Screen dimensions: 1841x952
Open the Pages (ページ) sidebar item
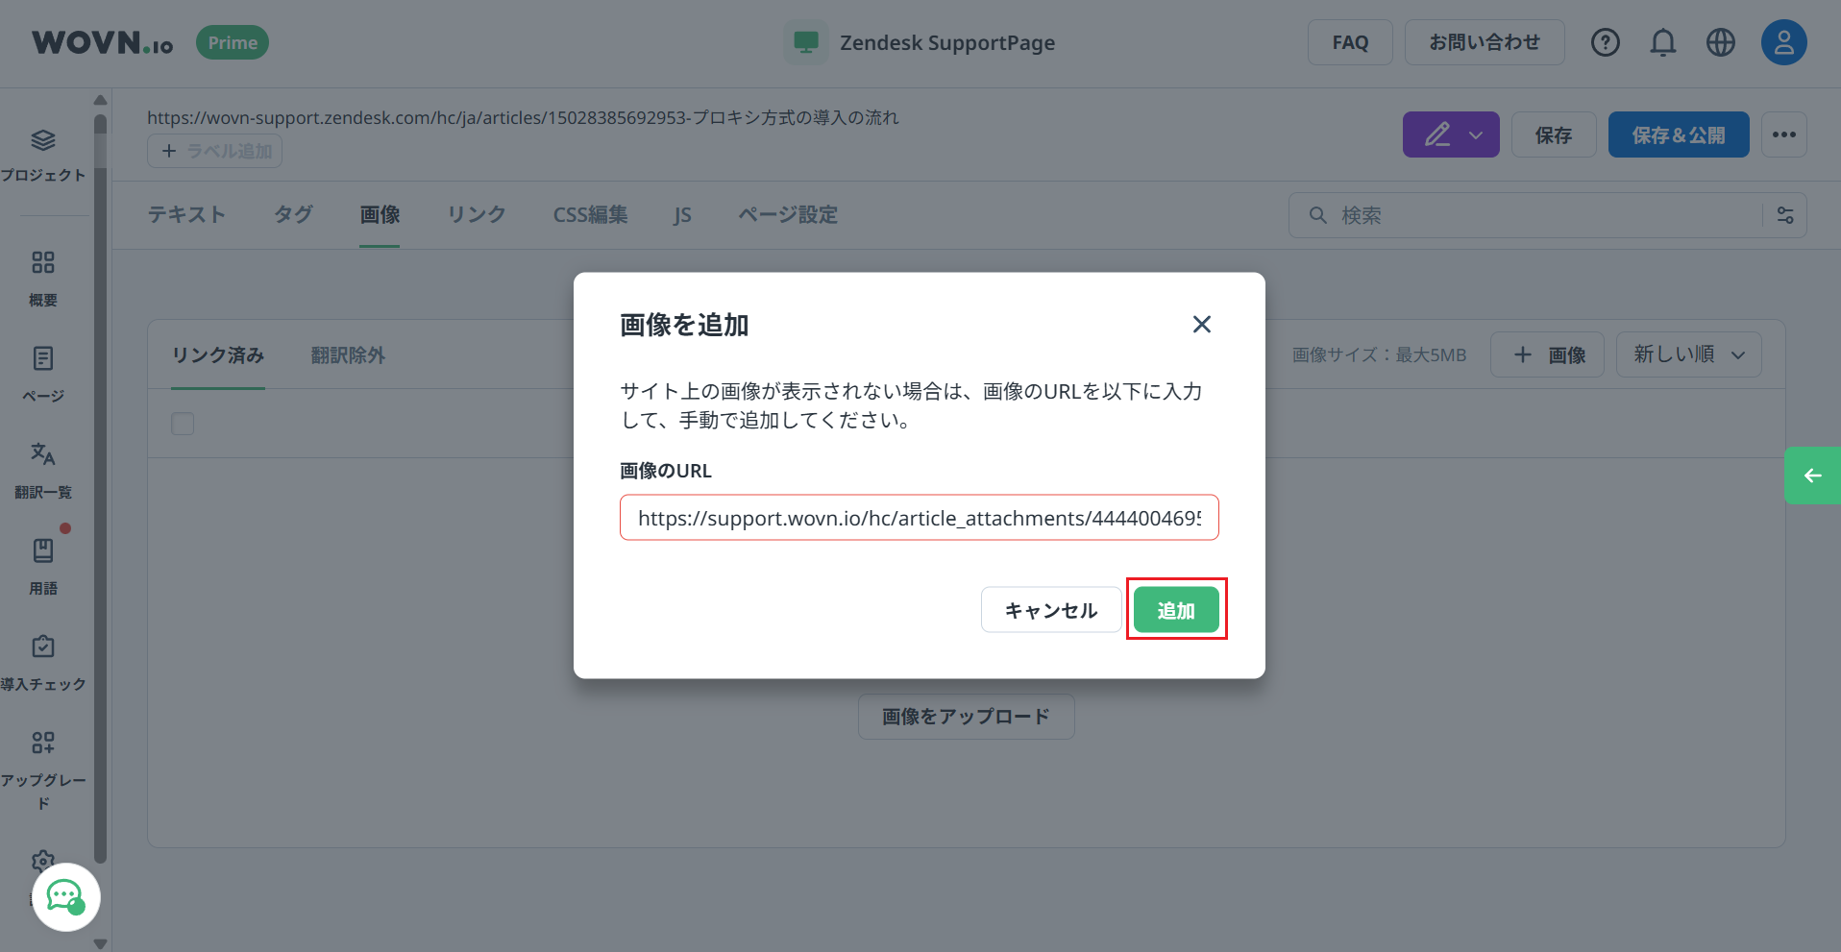click(43, 375)
